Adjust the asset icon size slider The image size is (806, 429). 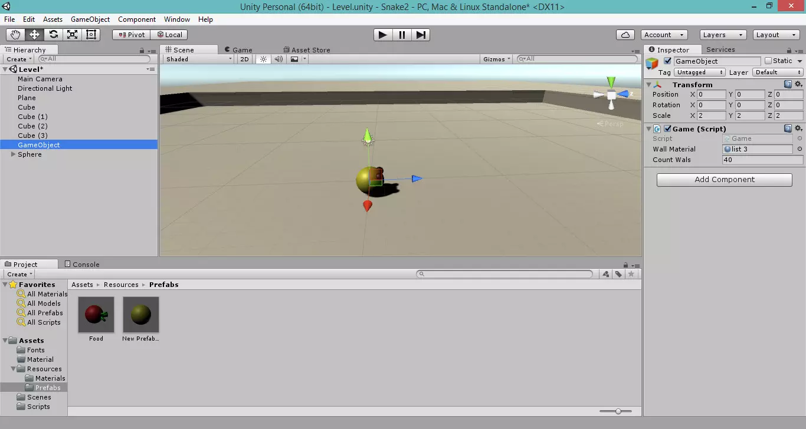[x=618, y=411]
